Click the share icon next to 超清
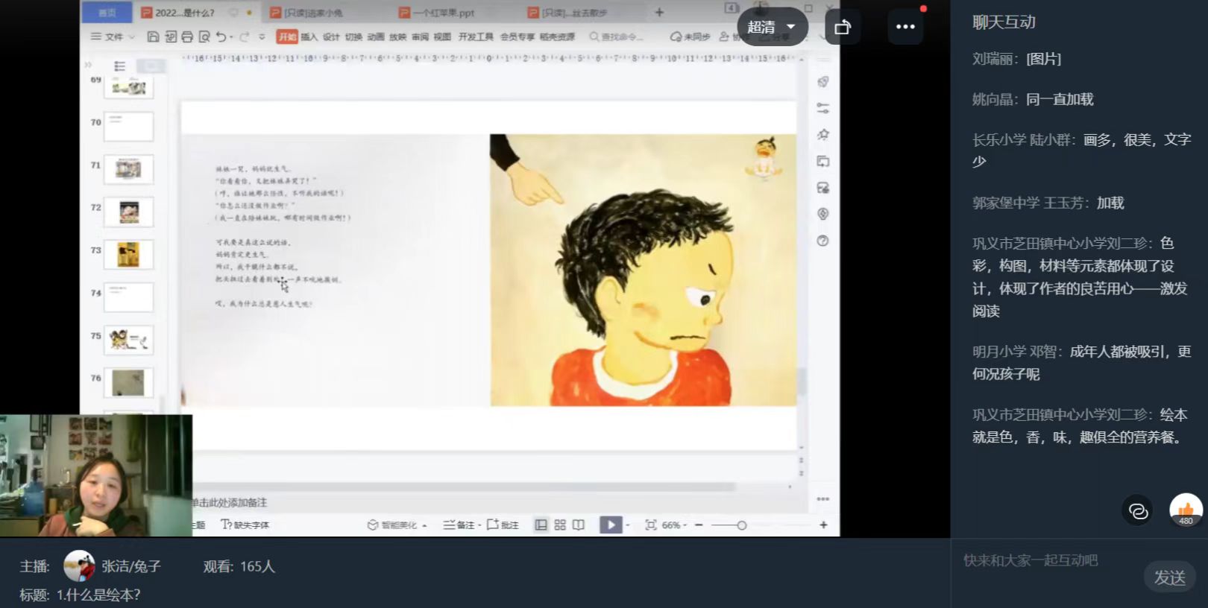Screen dimensions: 1208x608 point(843,27)
